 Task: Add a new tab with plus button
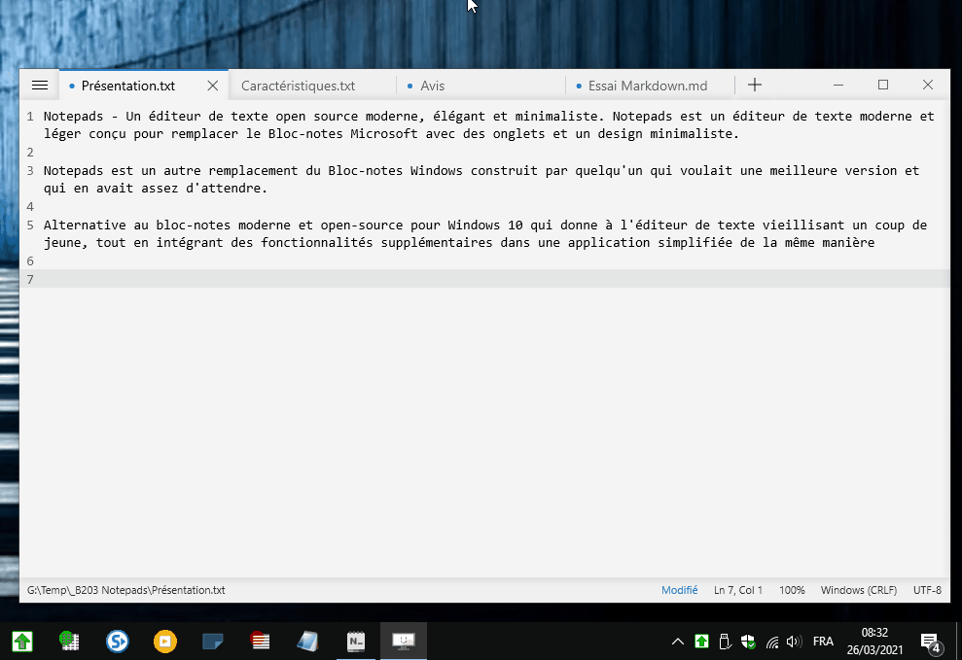pos(755,86)
